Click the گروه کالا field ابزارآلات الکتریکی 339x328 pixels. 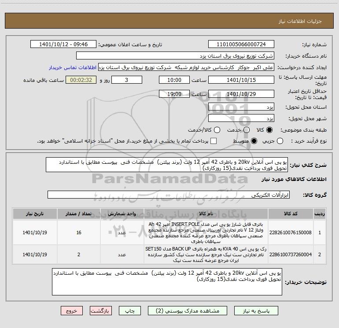[x=169, y=195]
